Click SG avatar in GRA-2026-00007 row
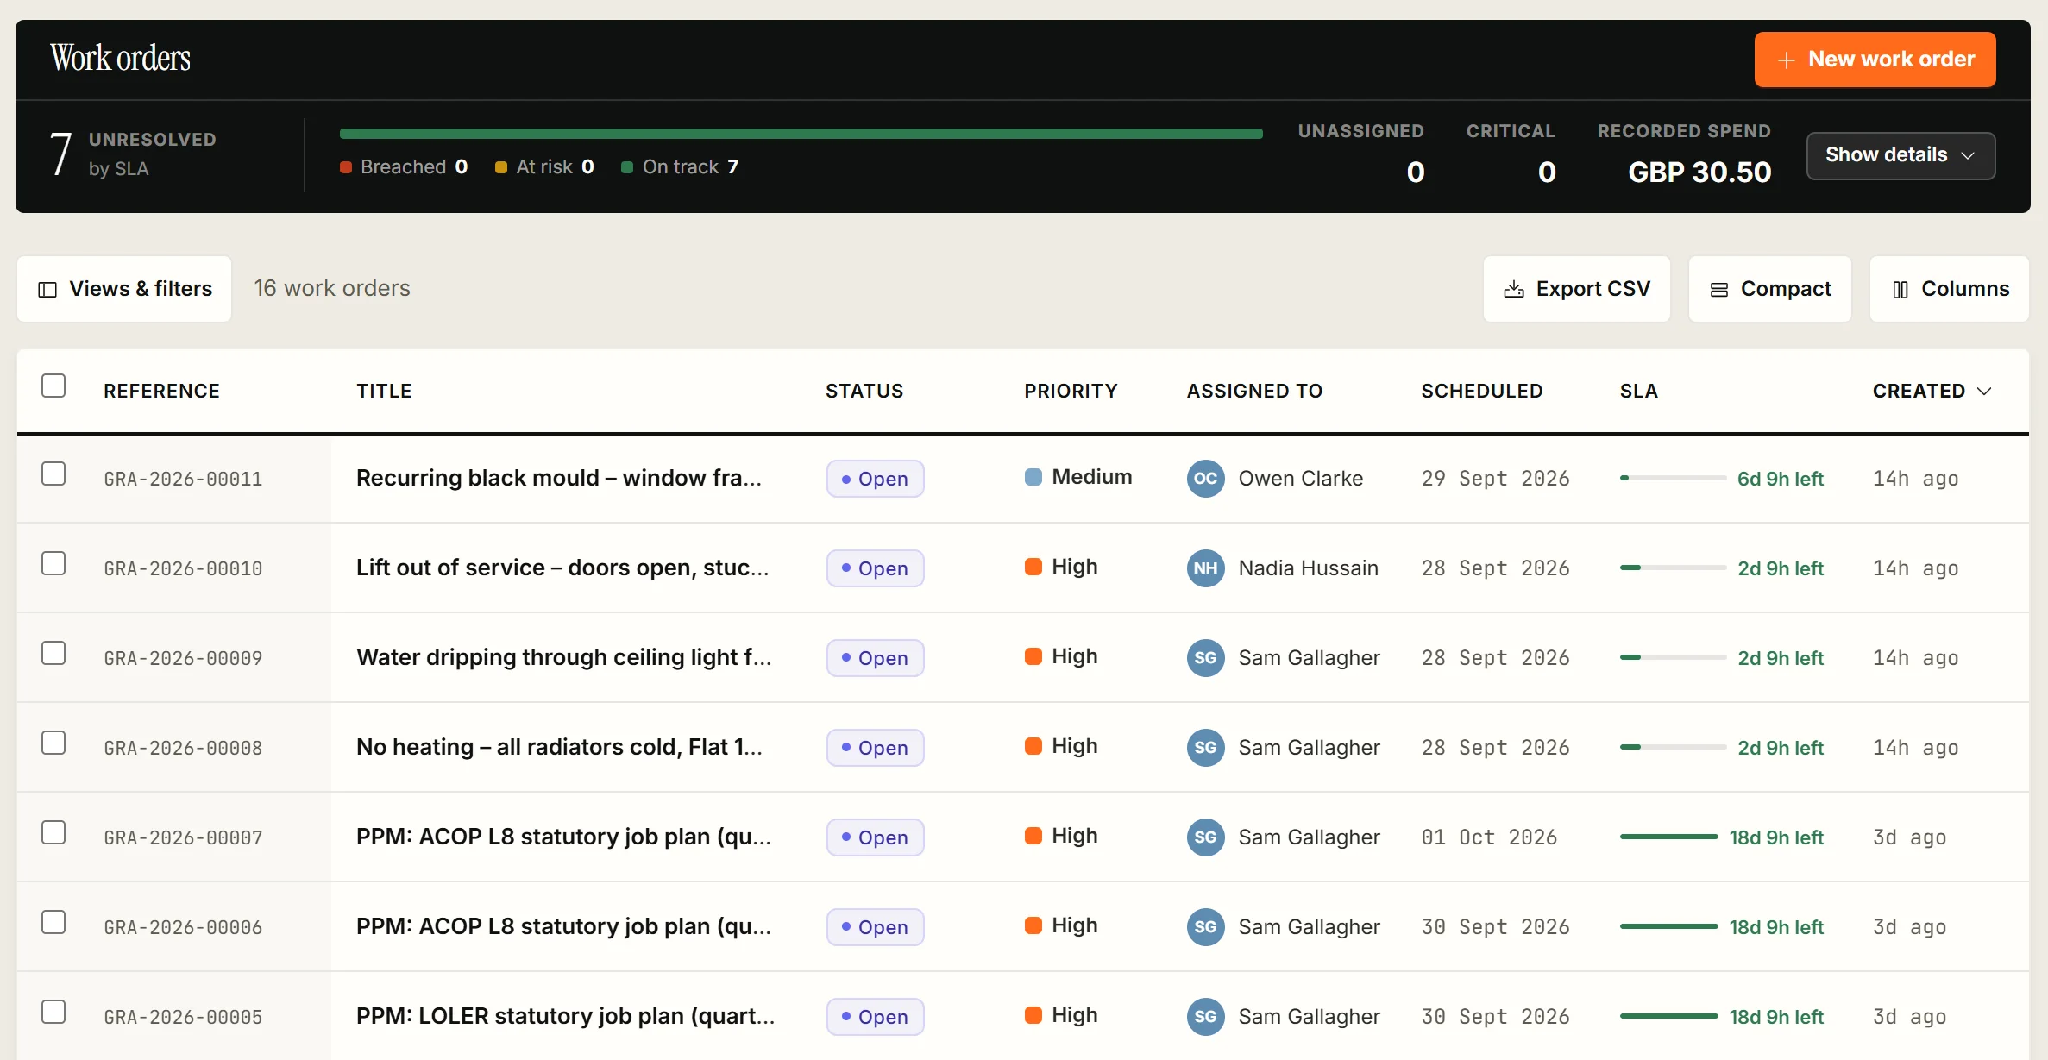Image resolution: width=2048 pixels, height=1060 pixels. point(1205,837)
